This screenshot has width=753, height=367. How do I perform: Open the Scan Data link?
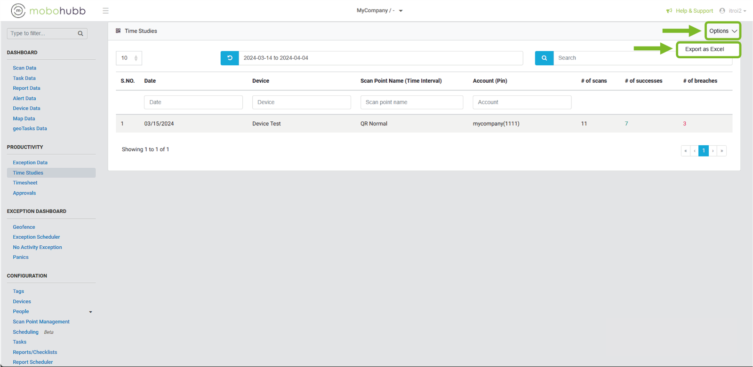24,68
